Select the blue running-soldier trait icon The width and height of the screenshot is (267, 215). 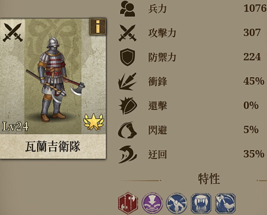click(177, 203)
